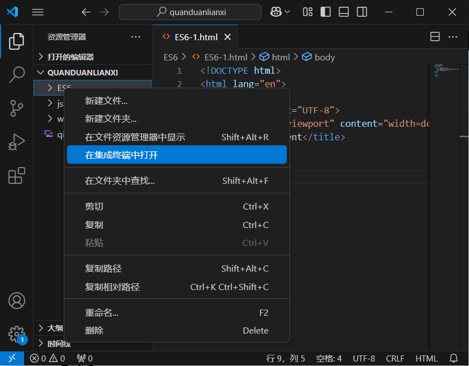Toggle the bottom panel layout button

tap(344, 12)
